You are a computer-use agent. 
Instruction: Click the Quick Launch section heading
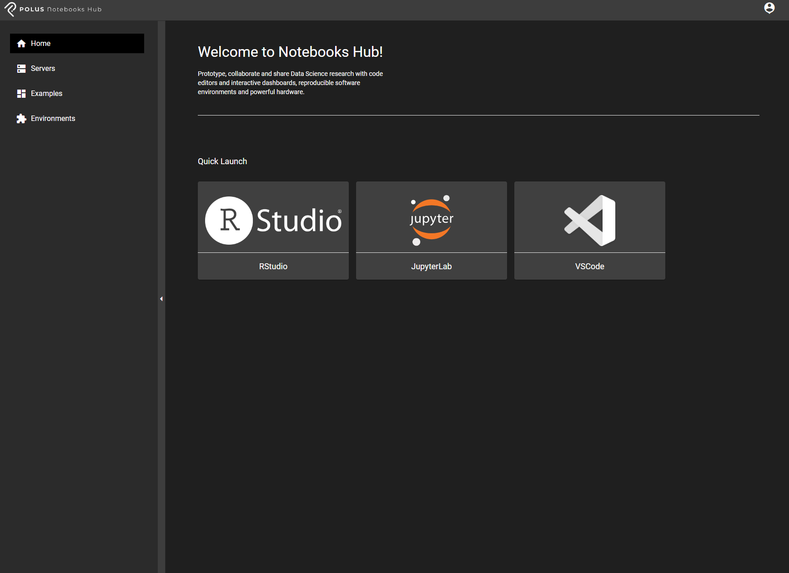point(222,161)
